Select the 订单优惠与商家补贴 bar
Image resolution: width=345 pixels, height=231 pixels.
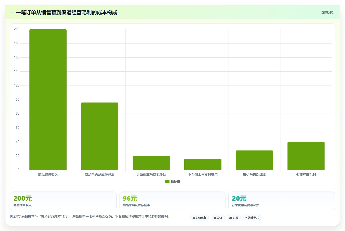click(x=151, y=163)
